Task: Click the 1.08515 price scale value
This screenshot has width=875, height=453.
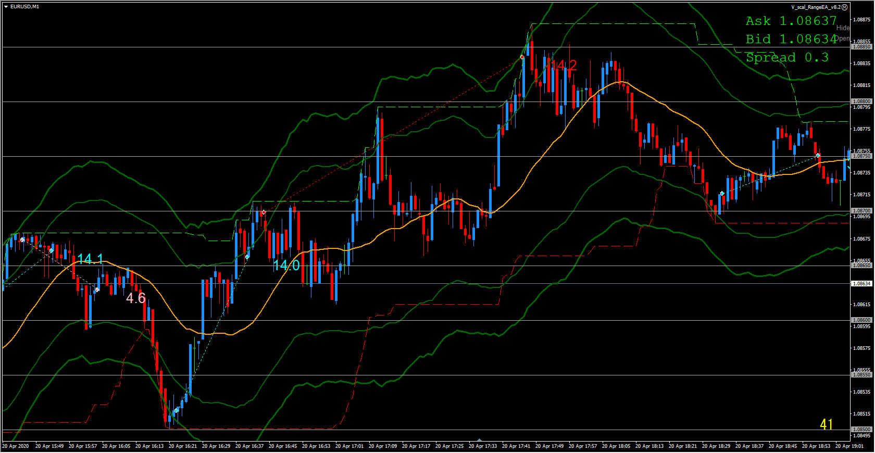Action: (x=862, y=414)
